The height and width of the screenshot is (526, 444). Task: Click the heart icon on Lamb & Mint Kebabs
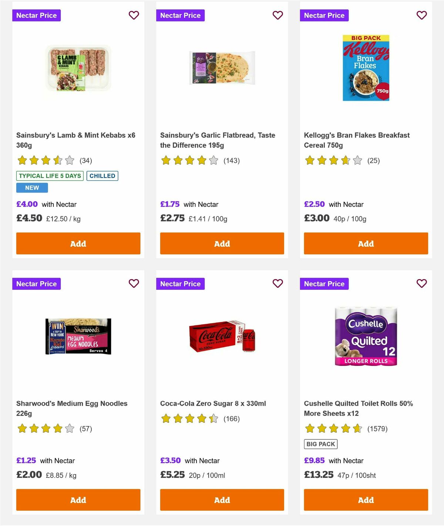click(x=134, y=15)
